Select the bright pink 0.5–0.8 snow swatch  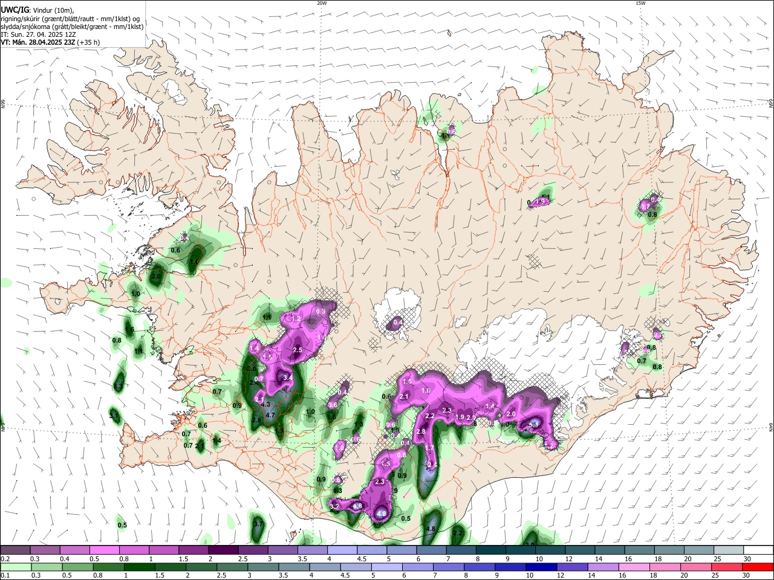click(x=104, y=550)
